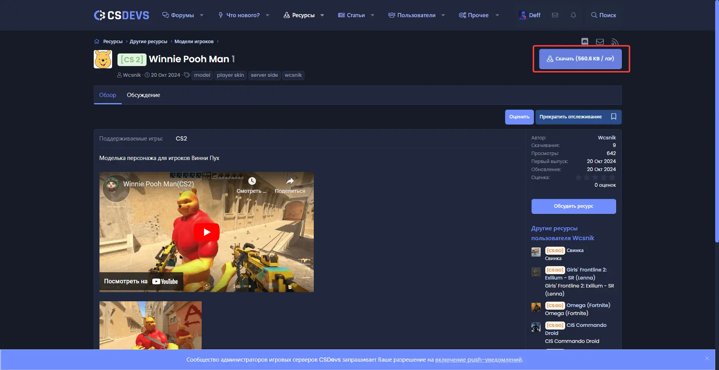Expand the Статьи dropdown arrow
The image size is (719, 370).
point(372,15)
